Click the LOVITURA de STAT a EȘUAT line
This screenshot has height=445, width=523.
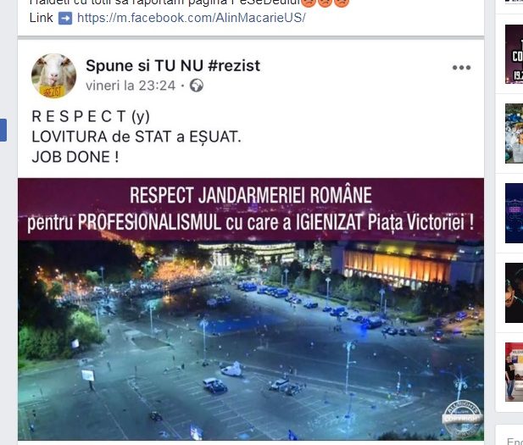(136, 136)
